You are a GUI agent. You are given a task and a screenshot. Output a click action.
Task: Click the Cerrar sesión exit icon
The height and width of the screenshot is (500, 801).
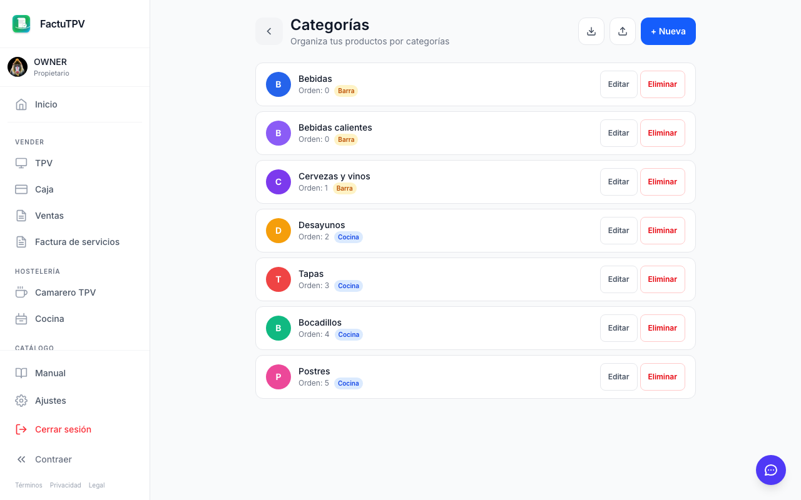pyautogui.click(x=21, y=429)
